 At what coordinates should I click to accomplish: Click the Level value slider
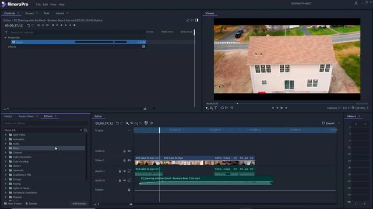pos(101,42)
